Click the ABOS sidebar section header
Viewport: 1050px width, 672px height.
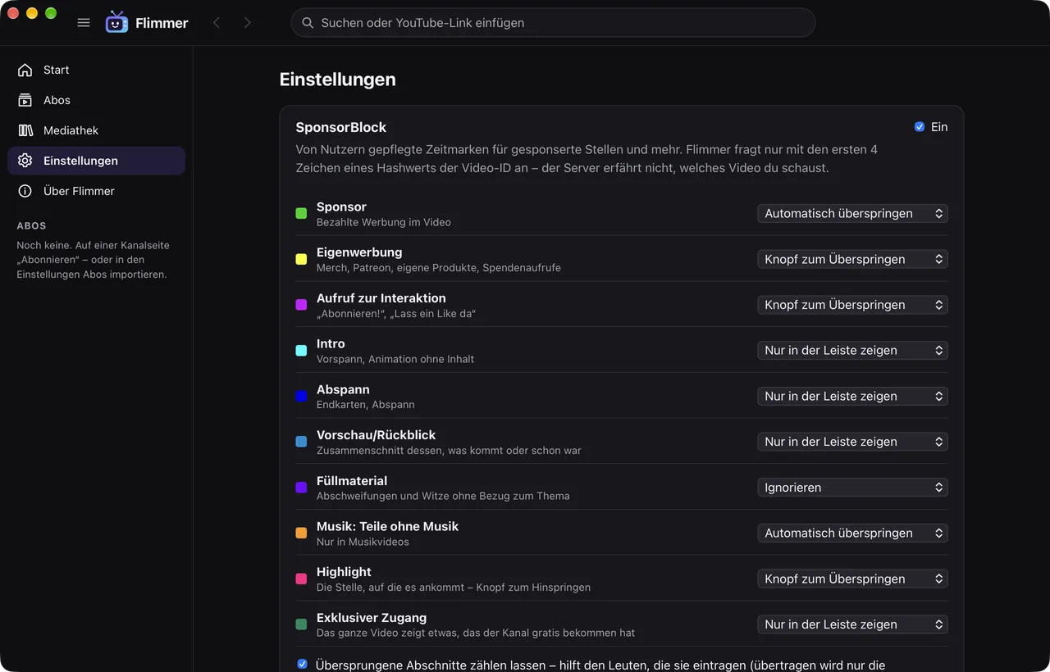click(31, 225)
